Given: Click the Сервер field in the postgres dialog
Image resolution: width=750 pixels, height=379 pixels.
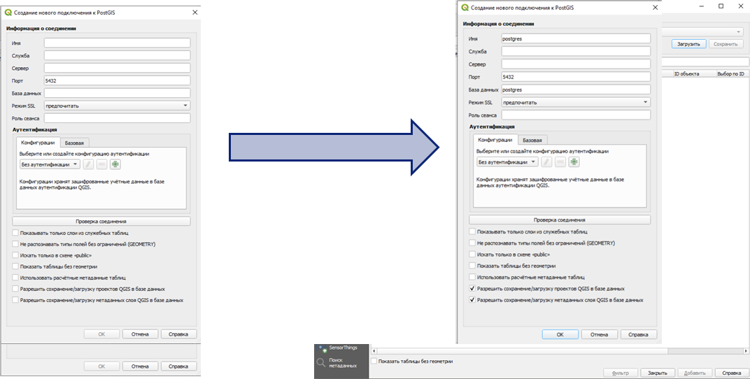Looking at the screenshot, I should tap(576, 64).
